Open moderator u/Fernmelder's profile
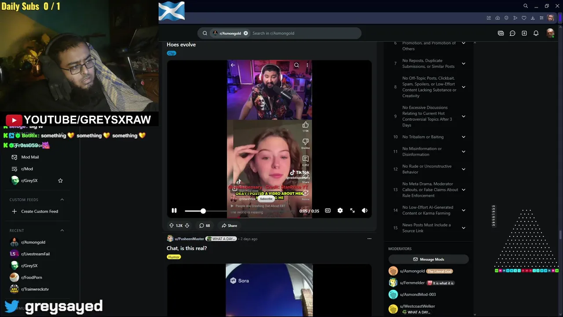This screenshot has width=563, height=317. tap(412, 283)
